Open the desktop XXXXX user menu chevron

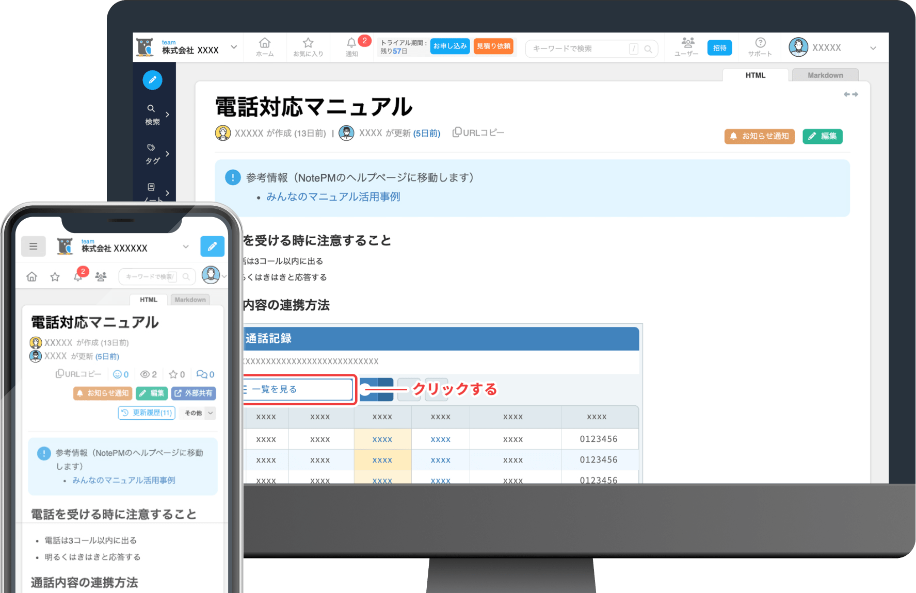point(873,48)
